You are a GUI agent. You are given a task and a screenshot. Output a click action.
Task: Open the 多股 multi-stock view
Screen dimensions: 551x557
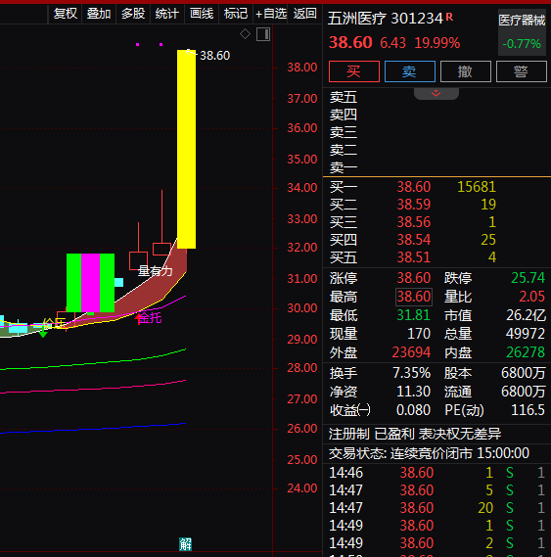[133, 14]
